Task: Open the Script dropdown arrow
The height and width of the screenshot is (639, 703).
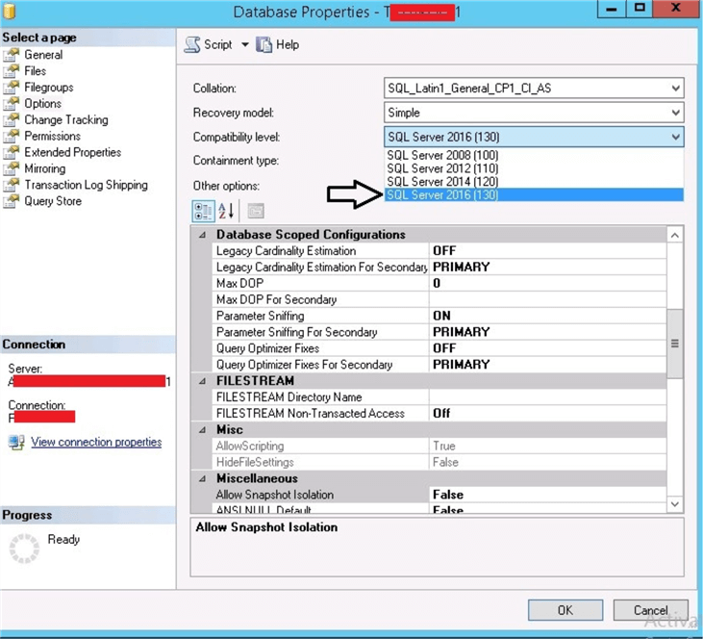Action: 244,45
